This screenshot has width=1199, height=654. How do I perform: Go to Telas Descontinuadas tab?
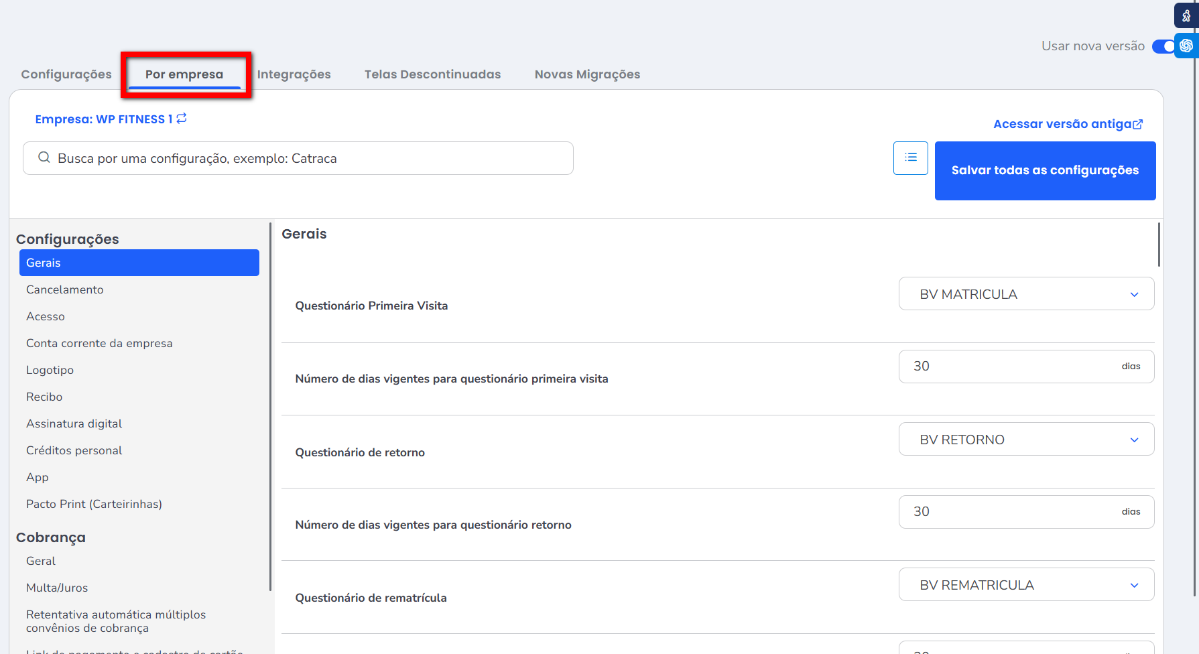tap(432, 74)
